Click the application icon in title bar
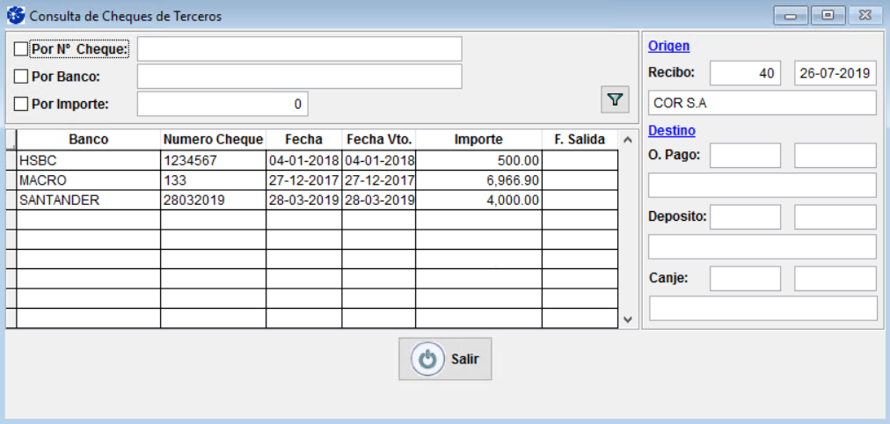This screenshot has height=424, width=890. 15,15
